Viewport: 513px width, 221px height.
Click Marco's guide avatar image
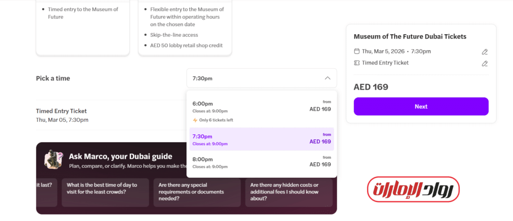(53, 159)
